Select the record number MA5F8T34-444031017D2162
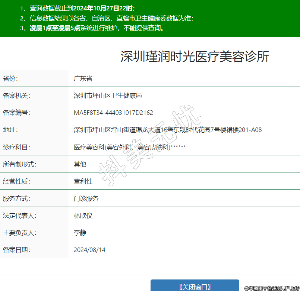This screenshot has height=291, width=300. point(113,113)
